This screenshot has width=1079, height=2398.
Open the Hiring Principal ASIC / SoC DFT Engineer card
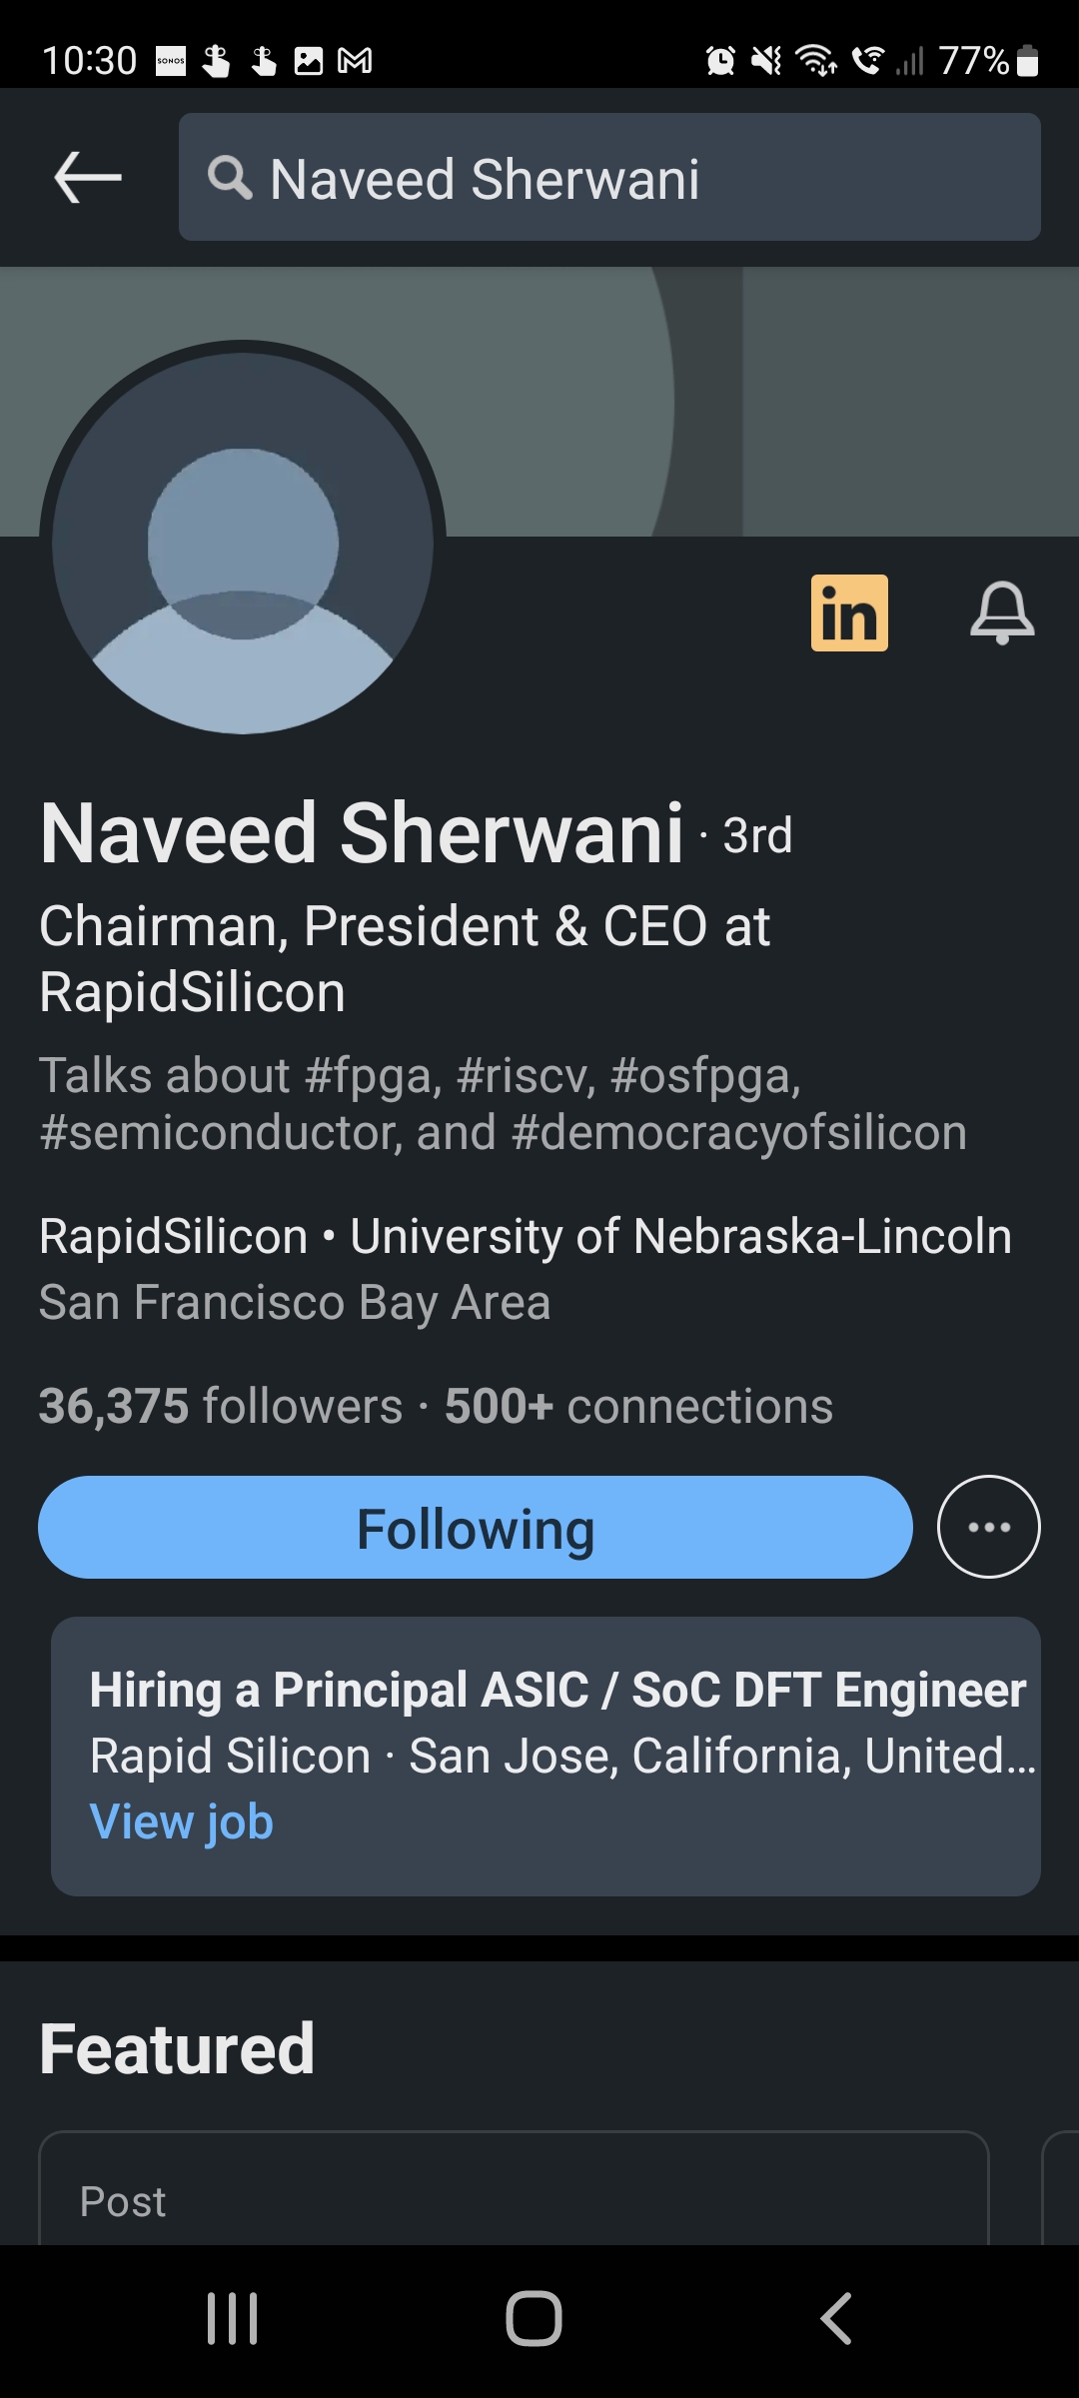545,1719
